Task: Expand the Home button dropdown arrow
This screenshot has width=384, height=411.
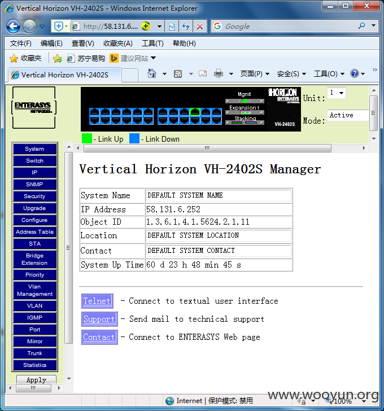Action: 164,74
